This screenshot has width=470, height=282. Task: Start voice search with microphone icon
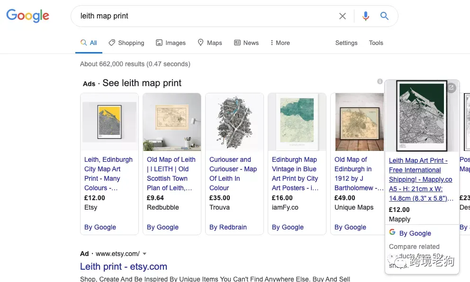[365, 16]
